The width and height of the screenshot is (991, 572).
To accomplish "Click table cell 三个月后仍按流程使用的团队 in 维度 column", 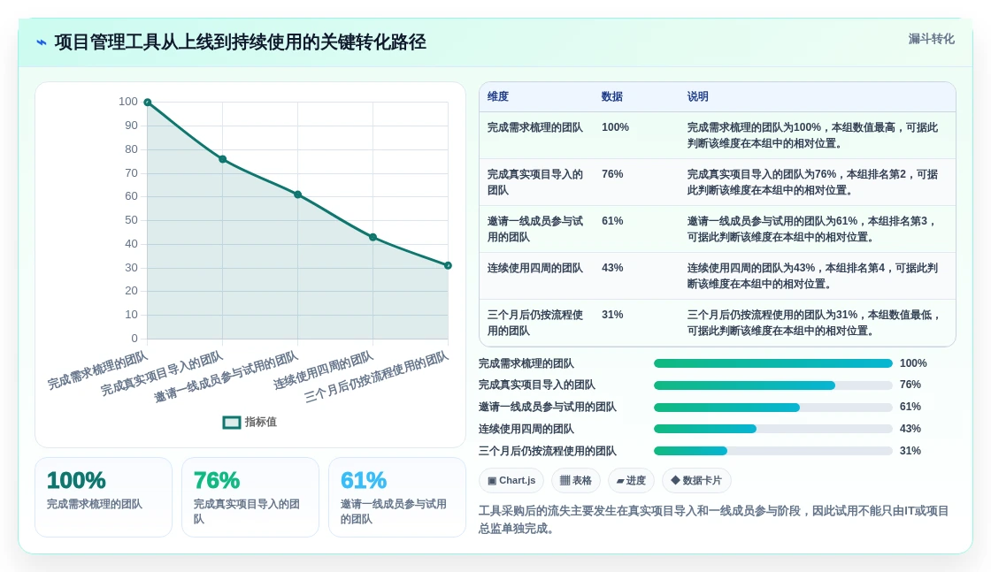I will [534, 323].
